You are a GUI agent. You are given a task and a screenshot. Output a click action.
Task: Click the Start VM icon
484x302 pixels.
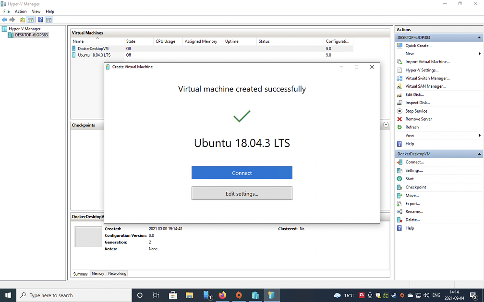click(399, 179)
